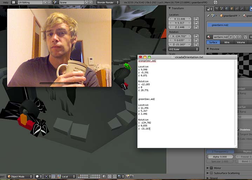Screen dimensions: 252x180
Task: Lock the X location value
Action: [196, 18]
